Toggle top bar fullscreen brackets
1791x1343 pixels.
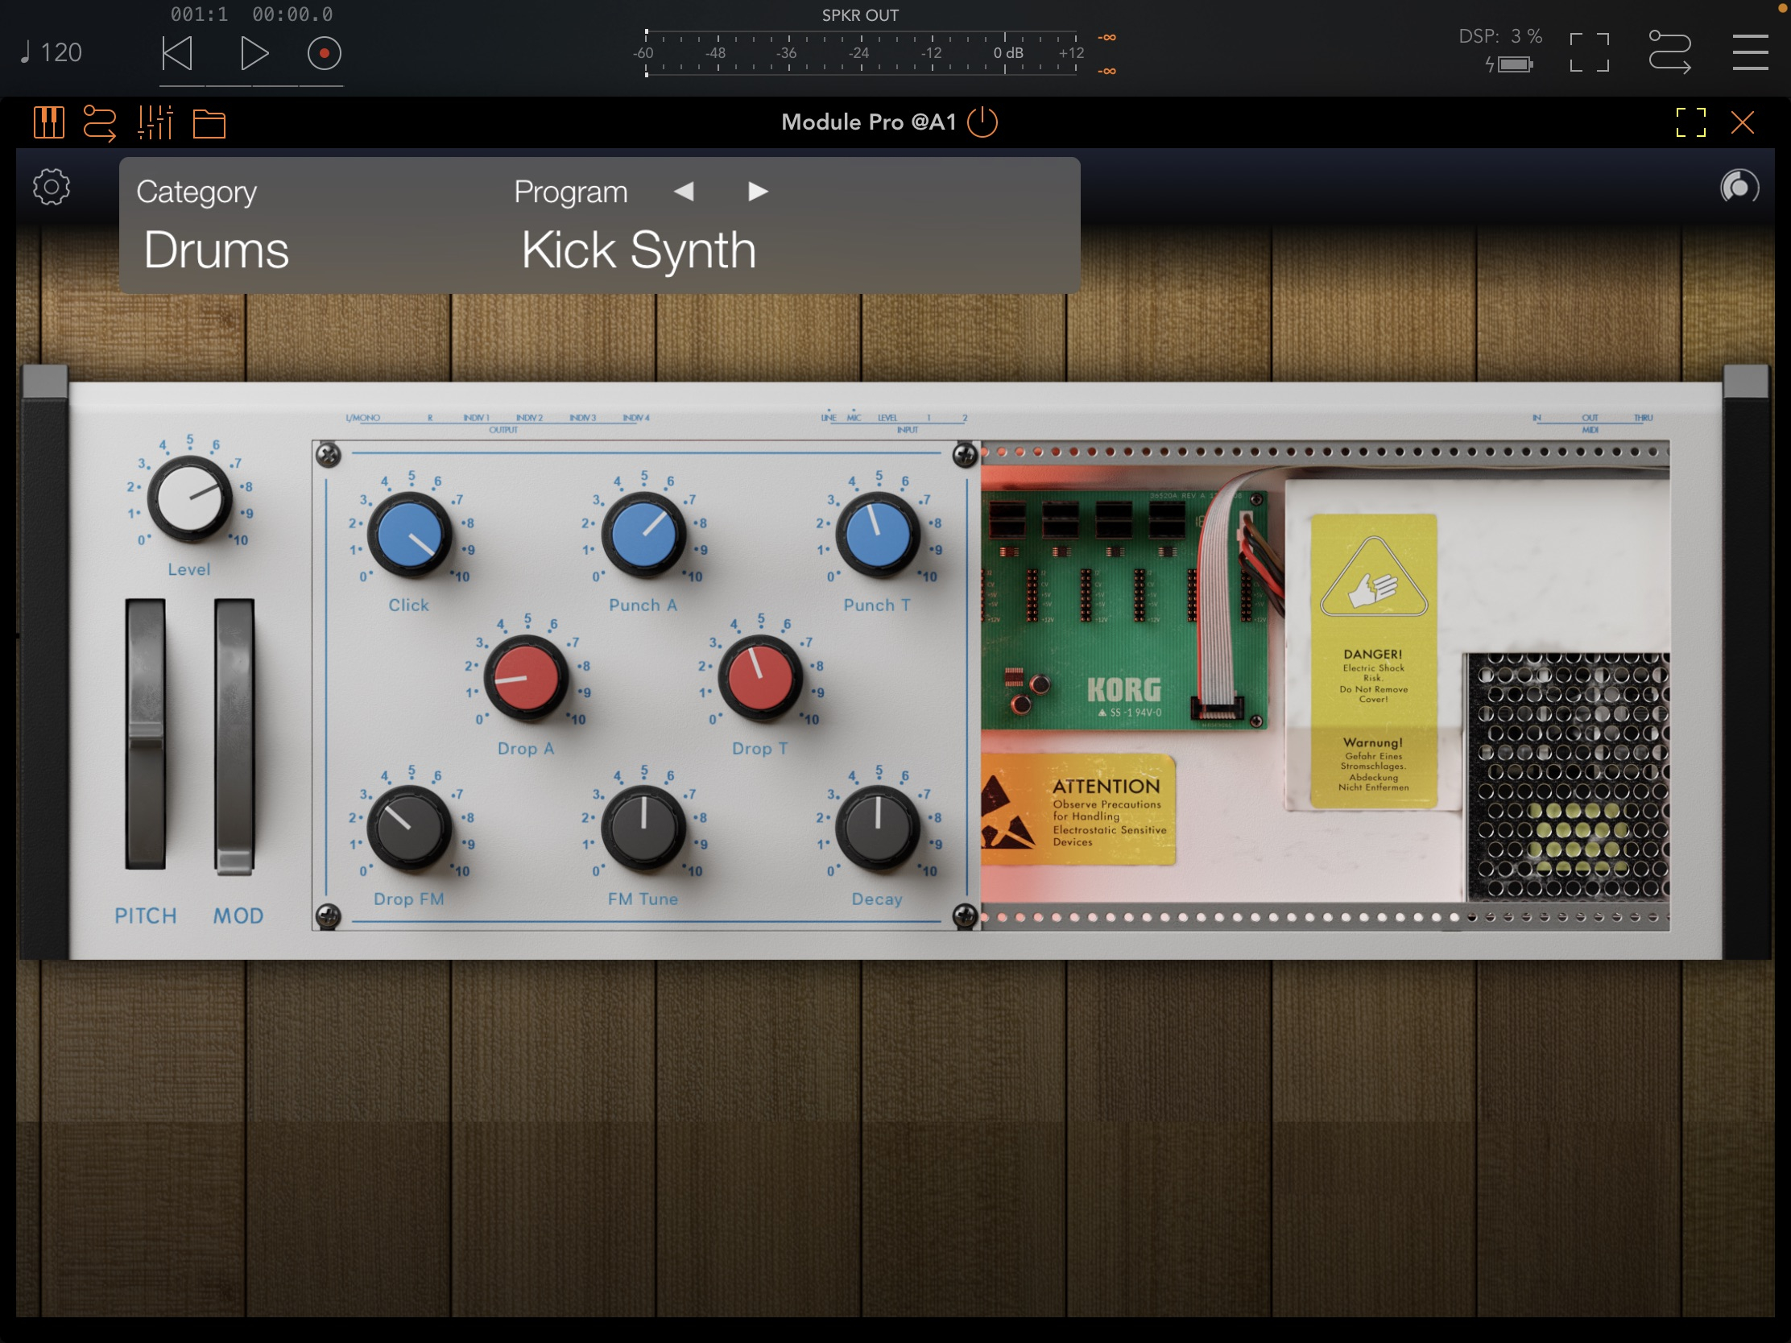pyautogui.click(x=1589, y=52)
